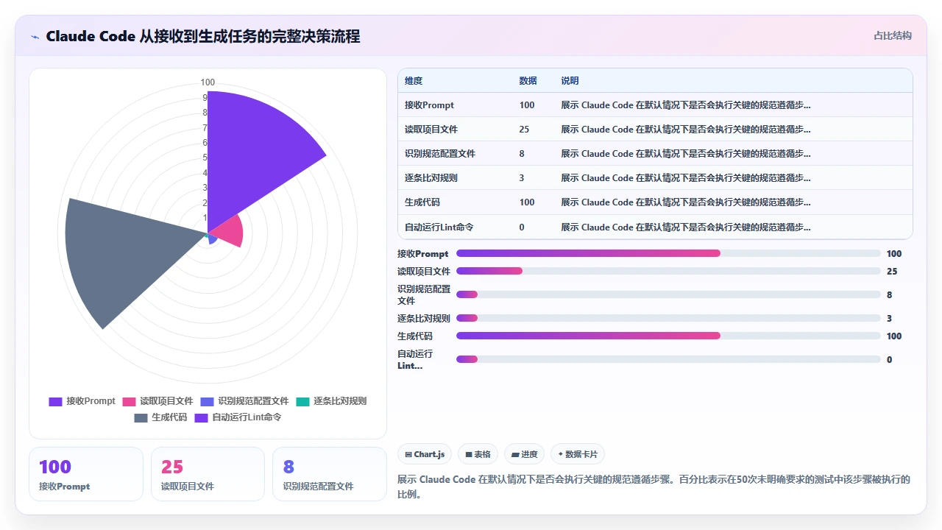This screenshot has width=942, height=530.
Task: Click the 维度 column header
Action: click(x=414, y=81)
